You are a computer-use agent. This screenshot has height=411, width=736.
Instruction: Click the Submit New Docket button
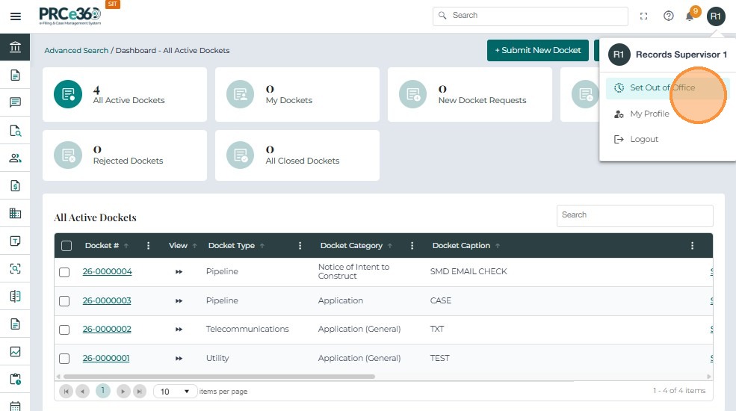537,50
